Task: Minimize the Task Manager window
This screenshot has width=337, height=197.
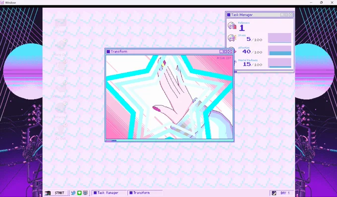Action: click(282, 15)
